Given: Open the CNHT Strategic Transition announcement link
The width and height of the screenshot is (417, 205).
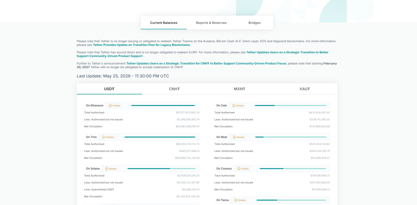Looking at the screenshot, I should (x=206, y=64).
